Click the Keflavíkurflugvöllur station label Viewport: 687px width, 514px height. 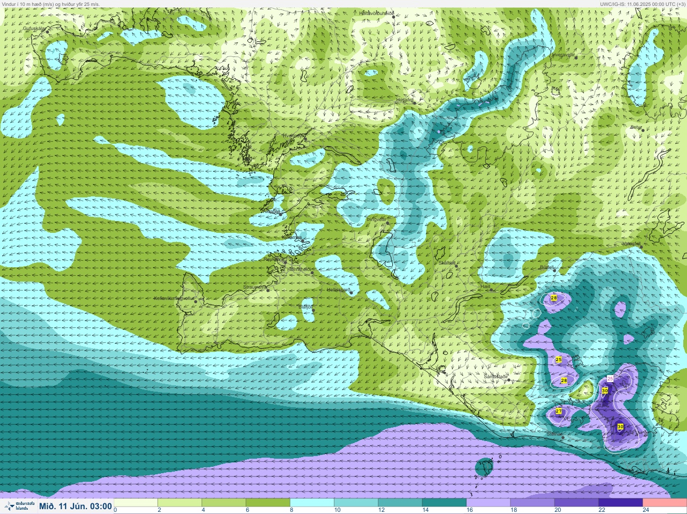tap(173, 298)
